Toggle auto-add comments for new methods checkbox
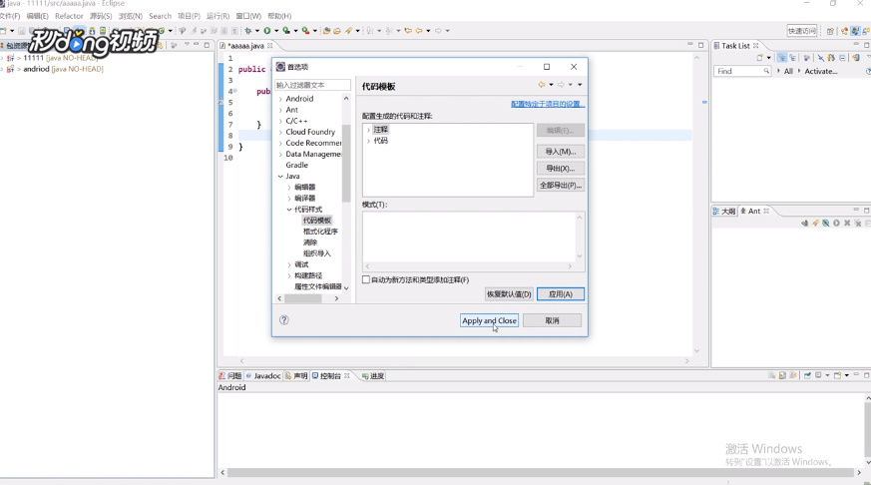 point(366,279)
